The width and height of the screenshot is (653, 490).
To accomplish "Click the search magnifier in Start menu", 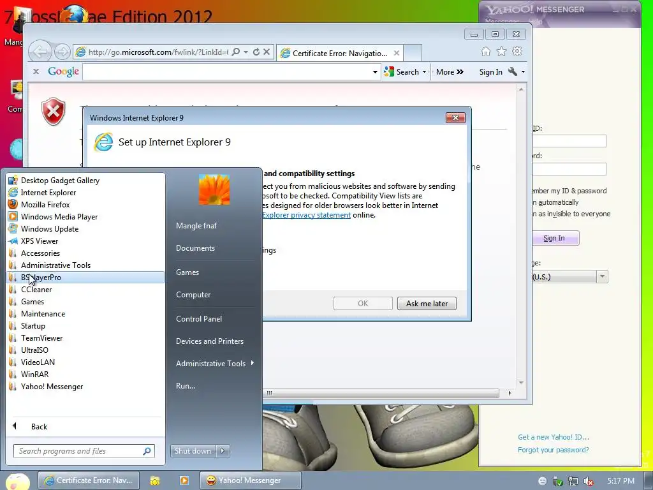I will [x=147, y=451].
